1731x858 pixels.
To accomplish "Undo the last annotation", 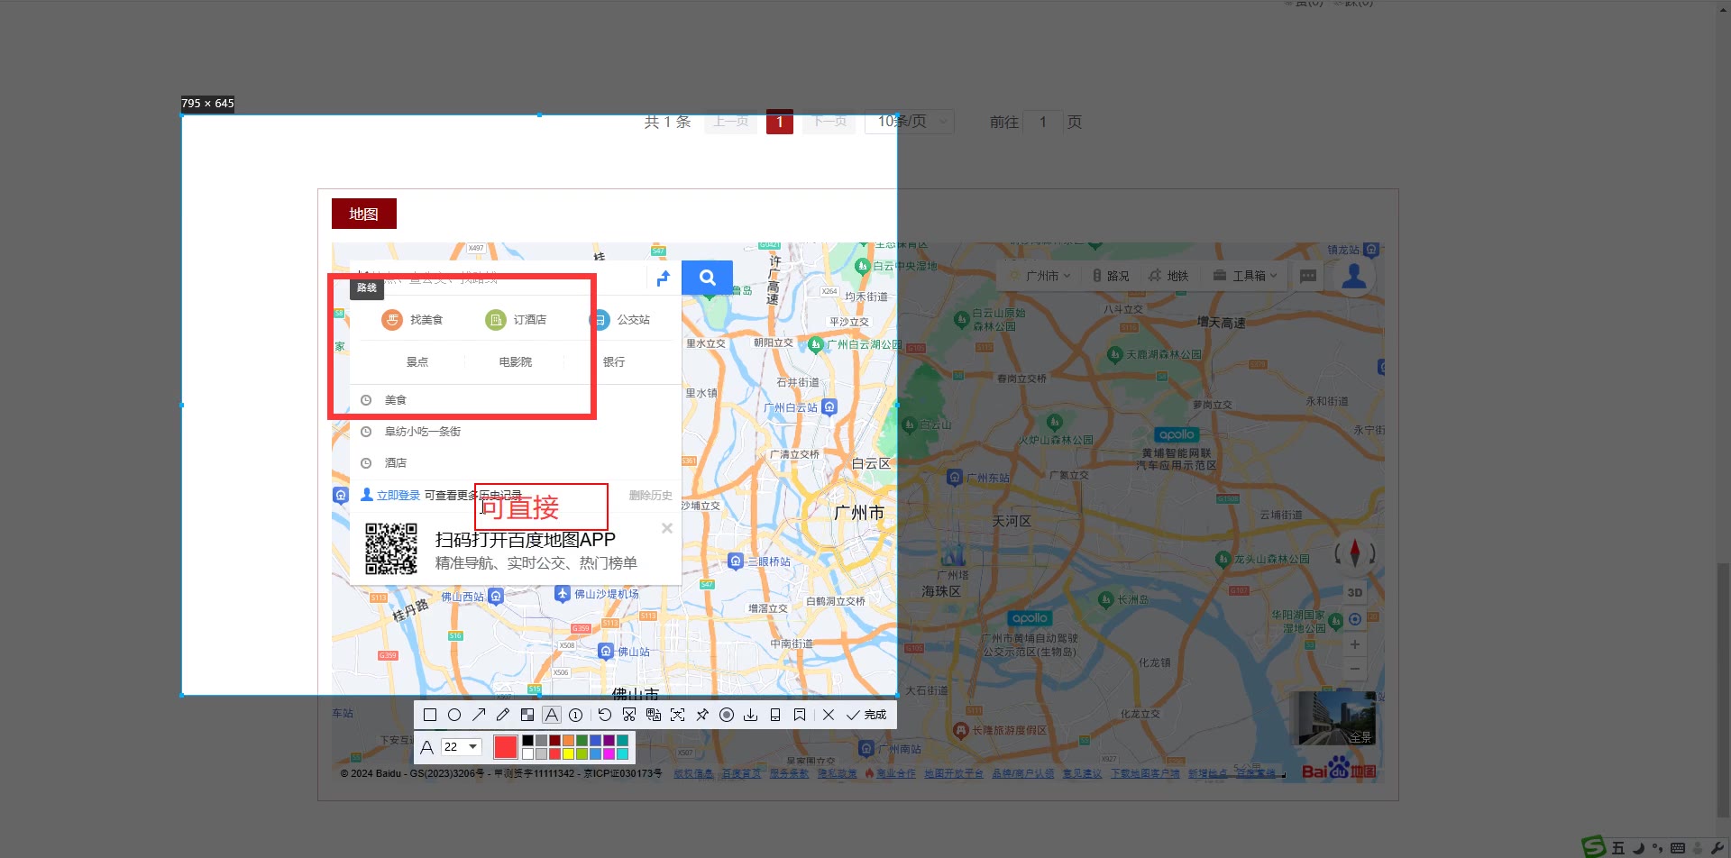I will [605, 715].
